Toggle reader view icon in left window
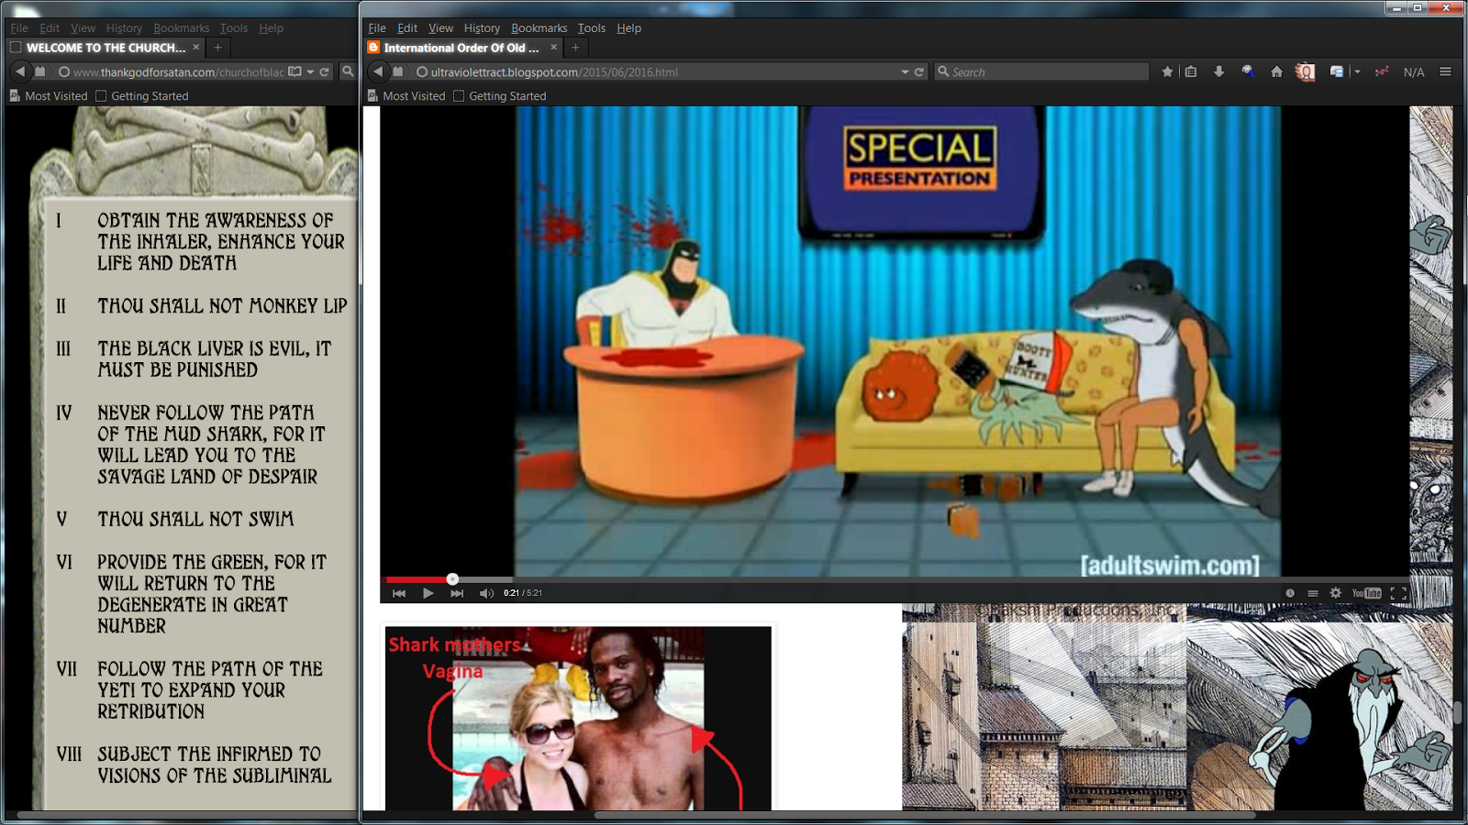The image size is (1468, 825). (295, 71)
